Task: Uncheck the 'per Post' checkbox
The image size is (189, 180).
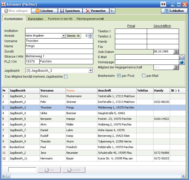Action: coord(119,76)
